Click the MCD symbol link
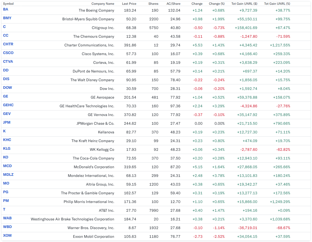 pos(7,166)
